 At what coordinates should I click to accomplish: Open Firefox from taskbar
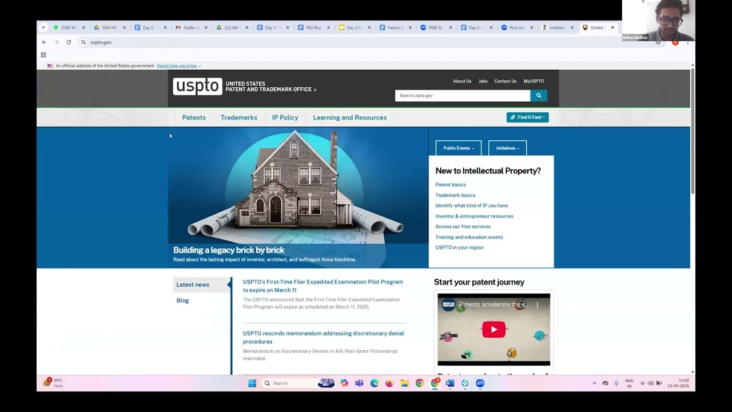tap(389, 383)
